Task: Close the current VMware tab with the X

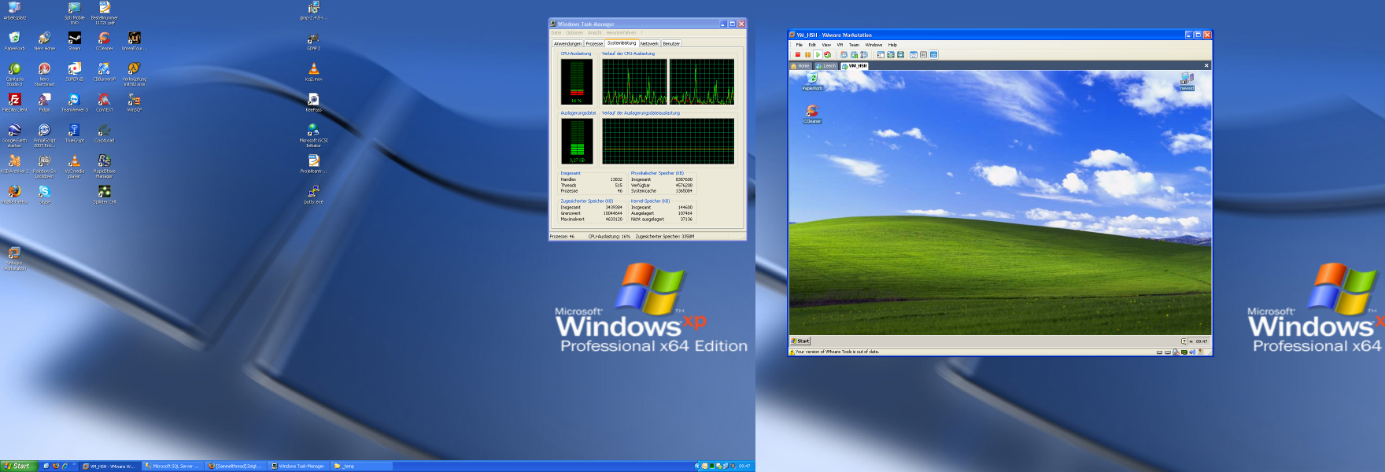Action: click(1206, 66)
